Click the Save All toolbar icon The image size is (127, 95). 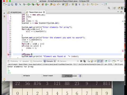[x=12, y=4]
